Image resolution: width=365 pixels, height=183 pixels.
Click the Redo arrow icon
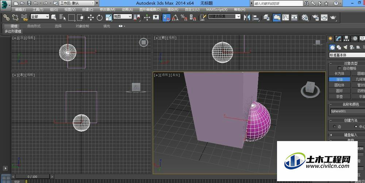coord(45,3)
